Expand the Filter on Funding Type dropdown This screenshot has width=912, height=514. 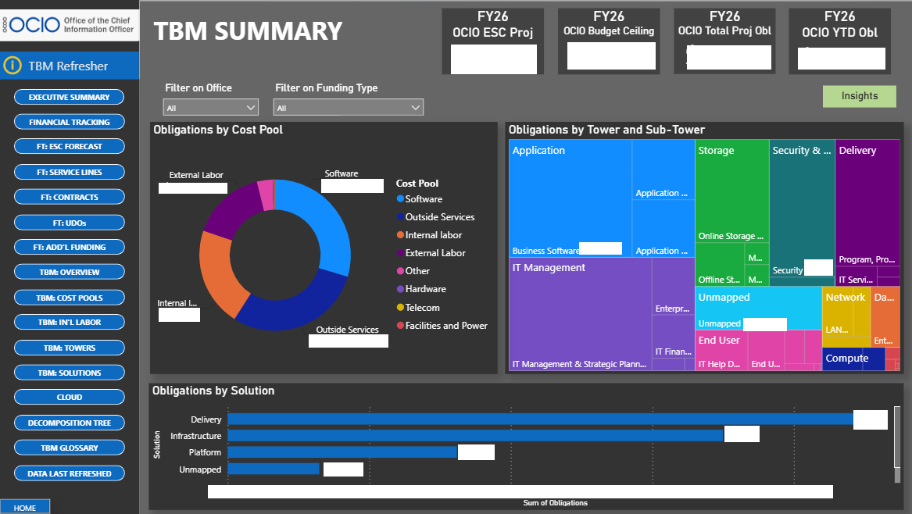[x=348, y=108]
